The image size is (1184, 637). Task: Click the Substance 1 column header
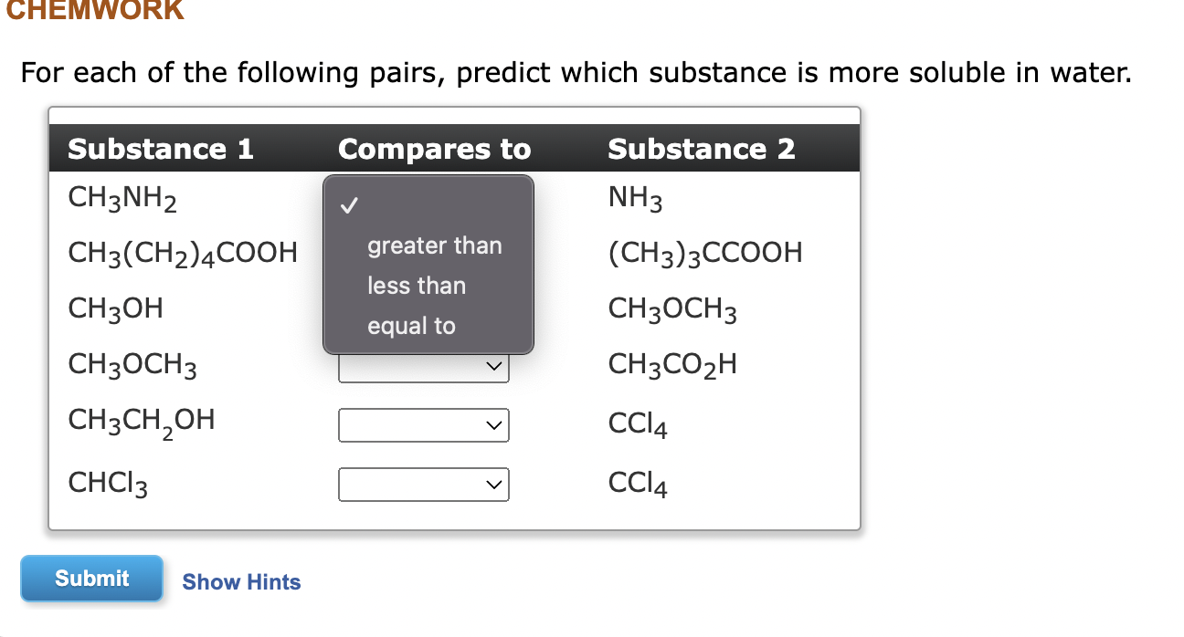point(161,149)
